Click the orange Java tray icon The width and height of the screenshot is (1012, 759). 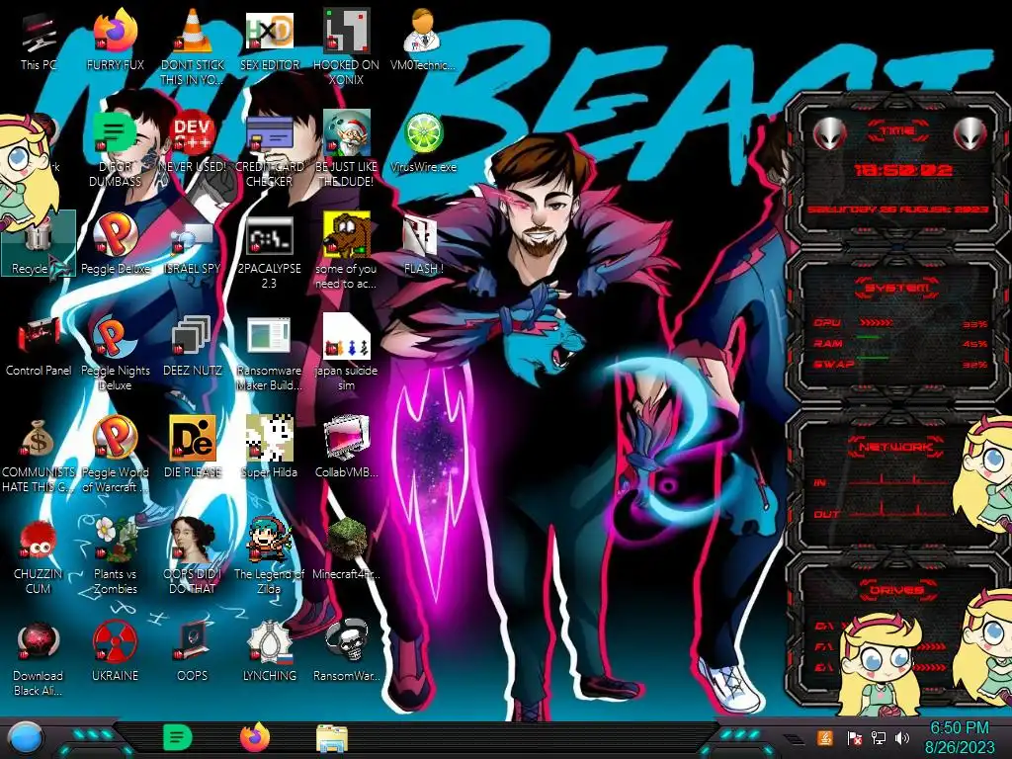[825, 737]
